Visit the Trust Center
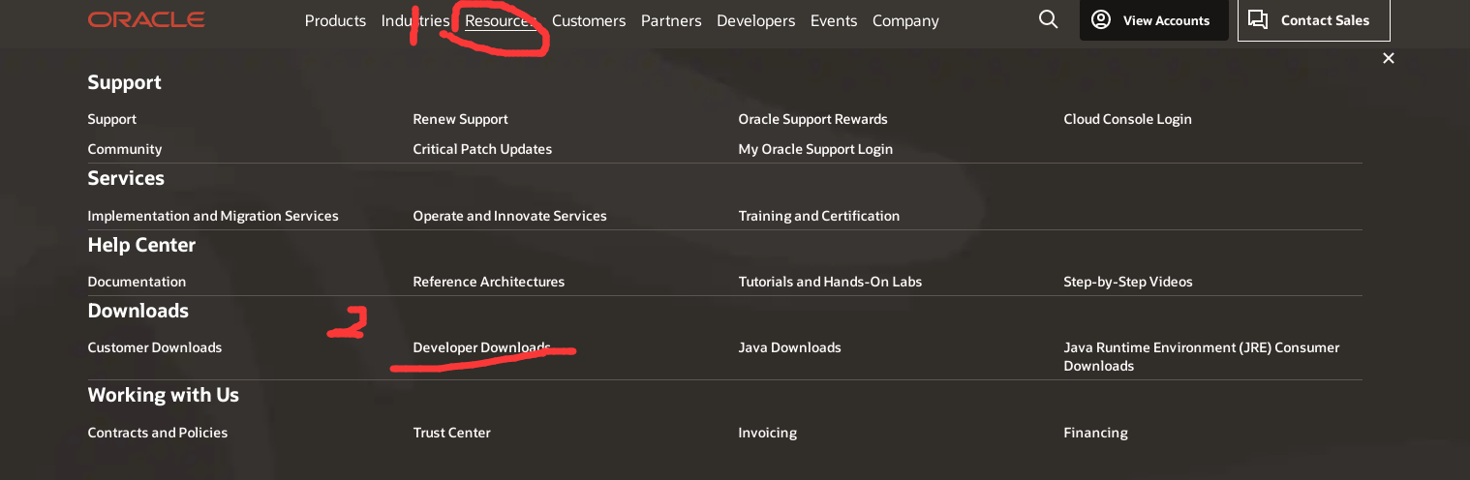Viewport: 1470px width, 480px height. pyautogui.click(x=452, y=433)
